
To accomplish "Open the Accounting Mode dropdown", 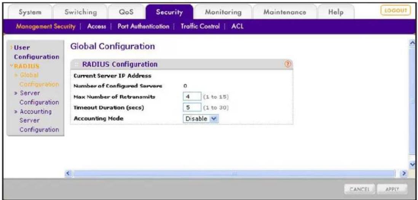I will coord(201,119).
